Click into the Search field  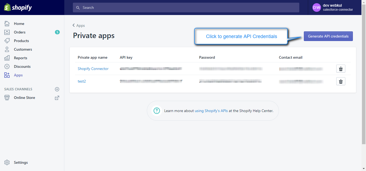tap(186, 8)
